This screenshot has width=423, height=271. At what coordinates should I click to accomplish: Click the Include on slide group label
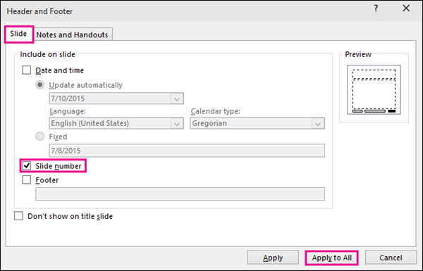pos(47,54)
